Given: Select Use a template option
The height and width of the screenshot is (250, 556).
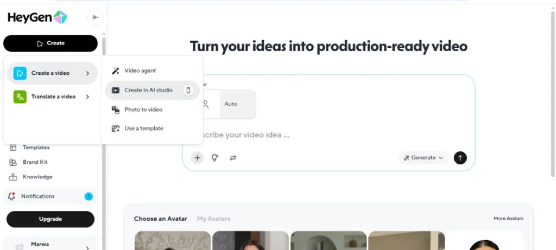Looking at the screenshot, I should [x=144, y=129].
